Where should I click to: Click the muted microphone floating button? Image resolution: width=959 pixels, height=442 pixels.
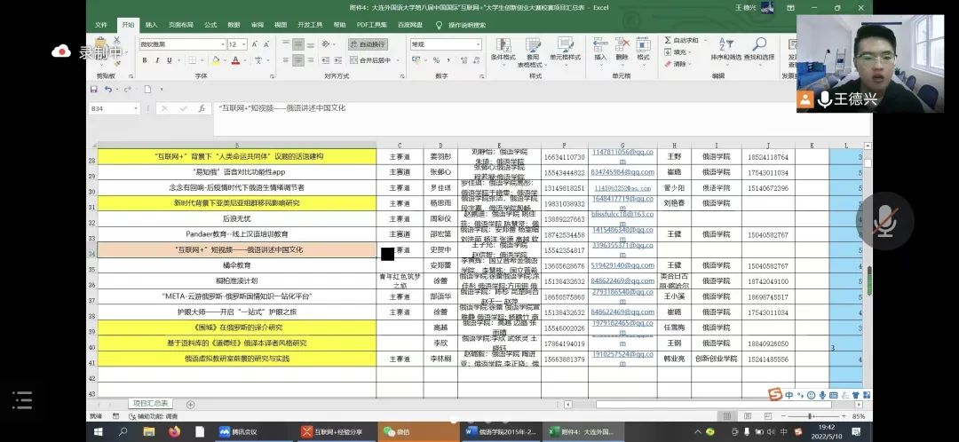(x=883, y=220)
